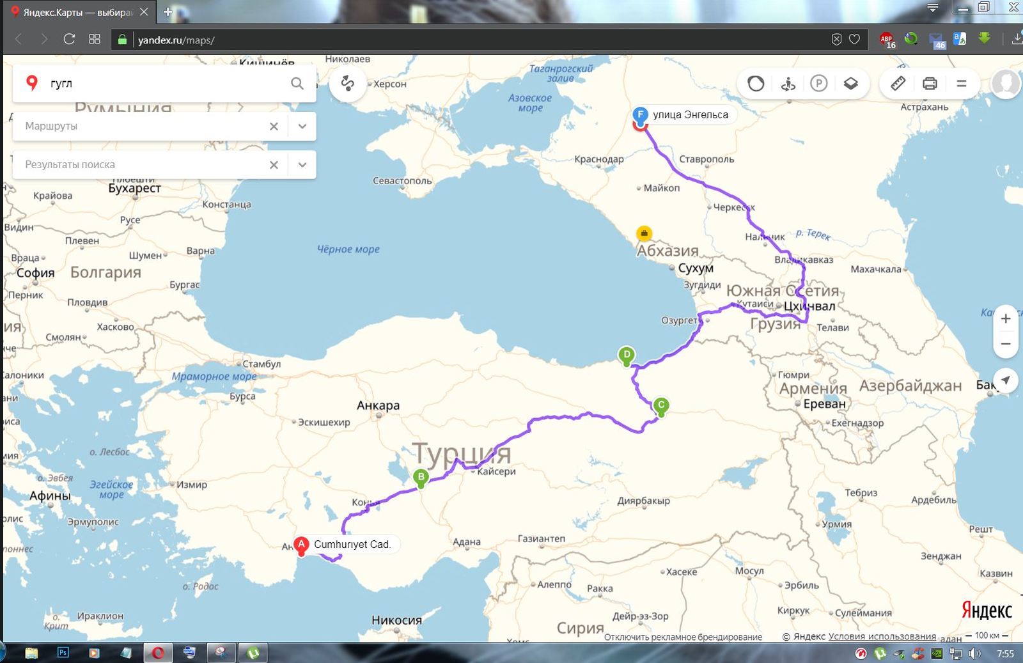Select the ruler measurement tool
Image resolution: width=1023 pixels, height=663 pixels.
898,83
